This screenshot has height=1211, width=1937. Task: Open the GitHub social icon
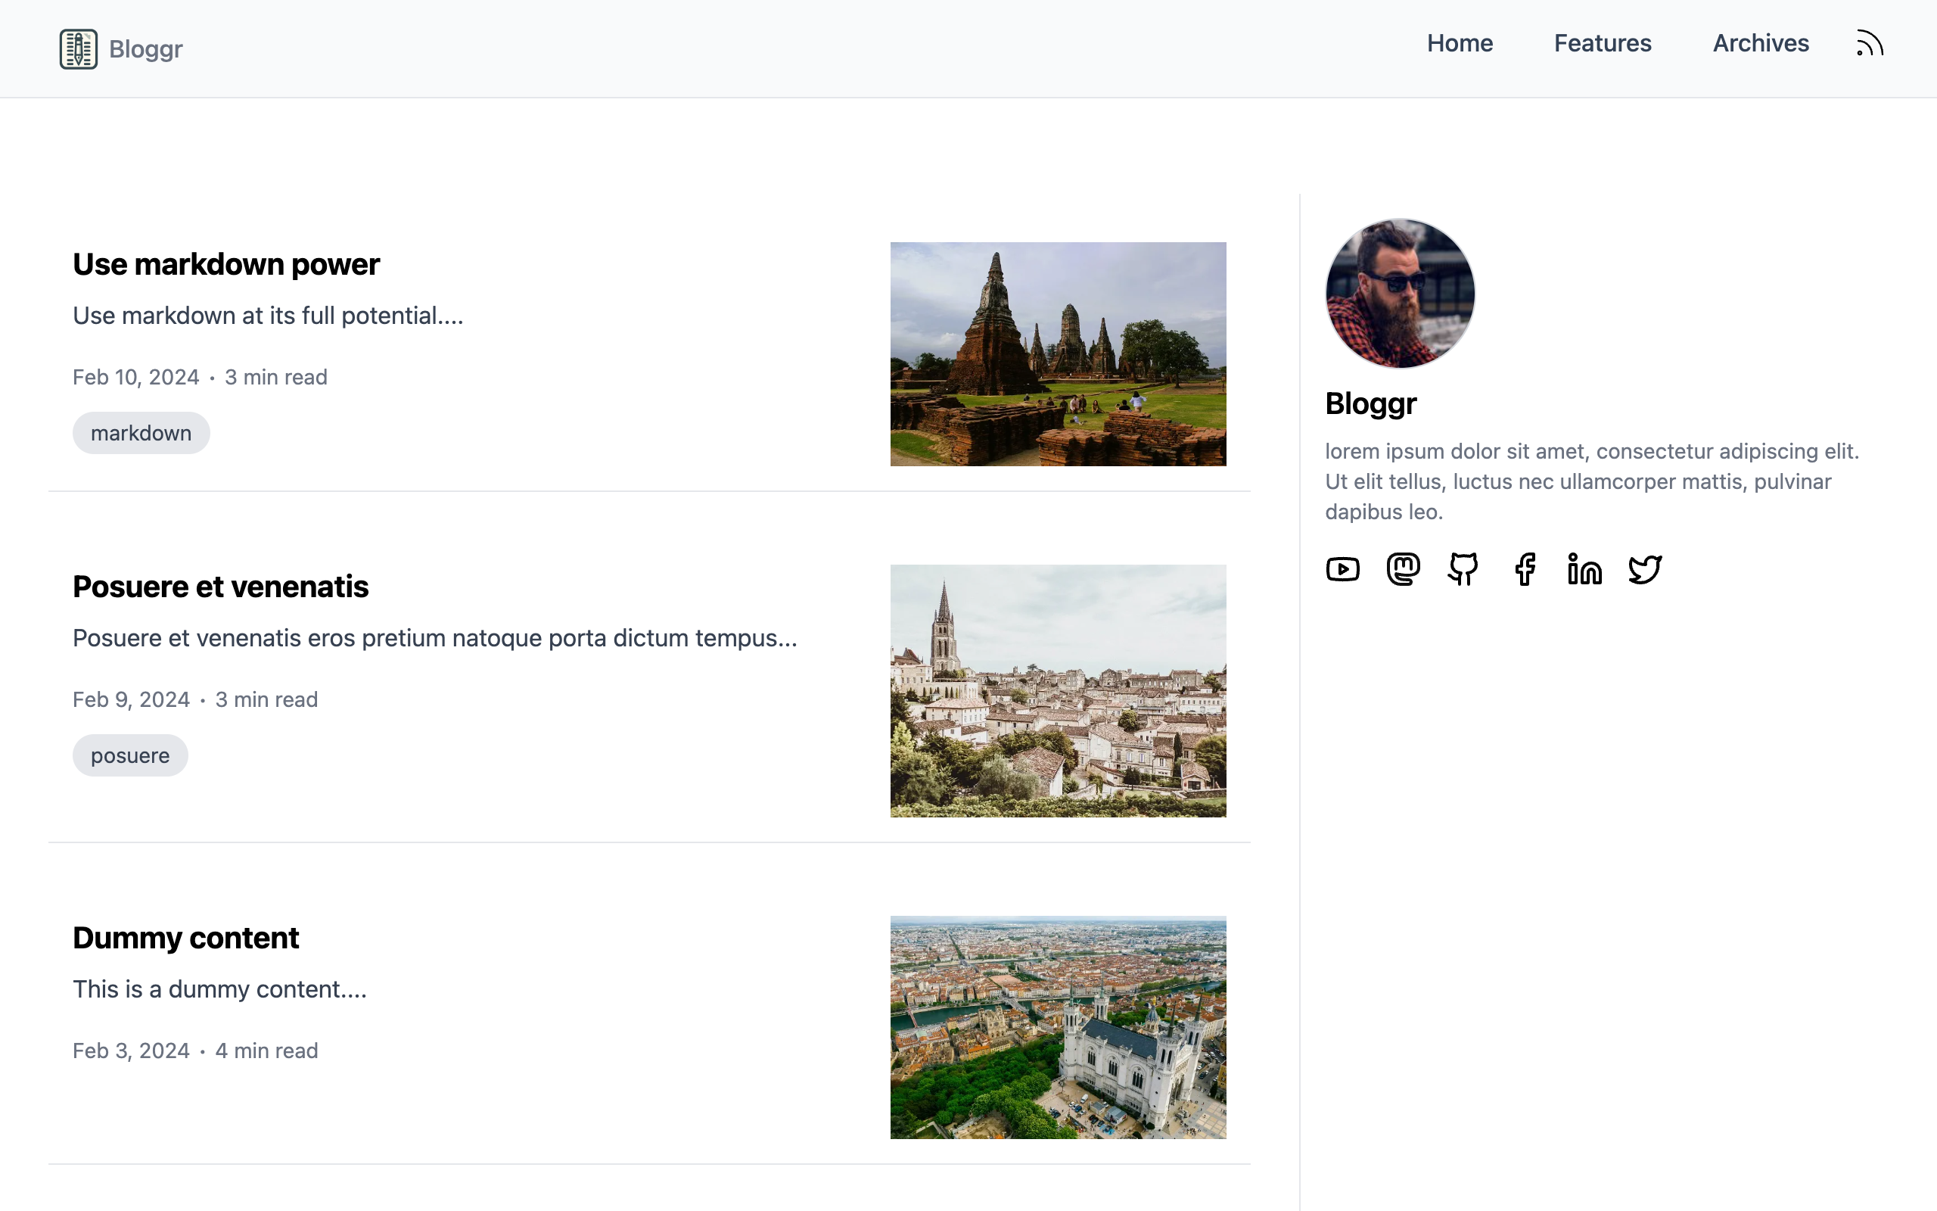coord(1463,569)
